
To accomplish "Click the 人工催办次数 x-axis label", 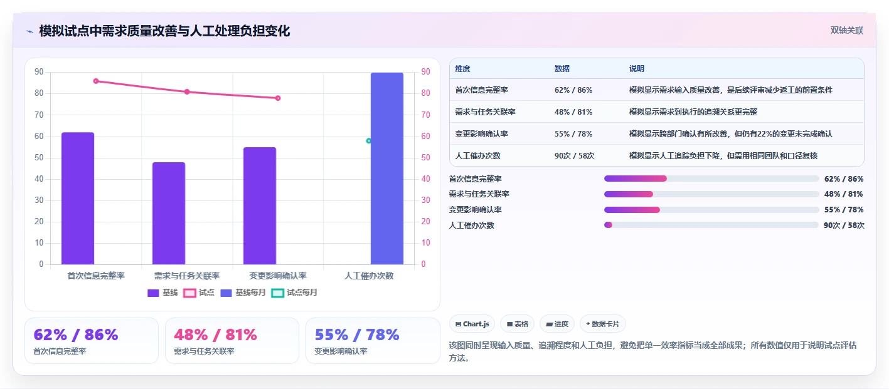I will click(x=369, y=276).
